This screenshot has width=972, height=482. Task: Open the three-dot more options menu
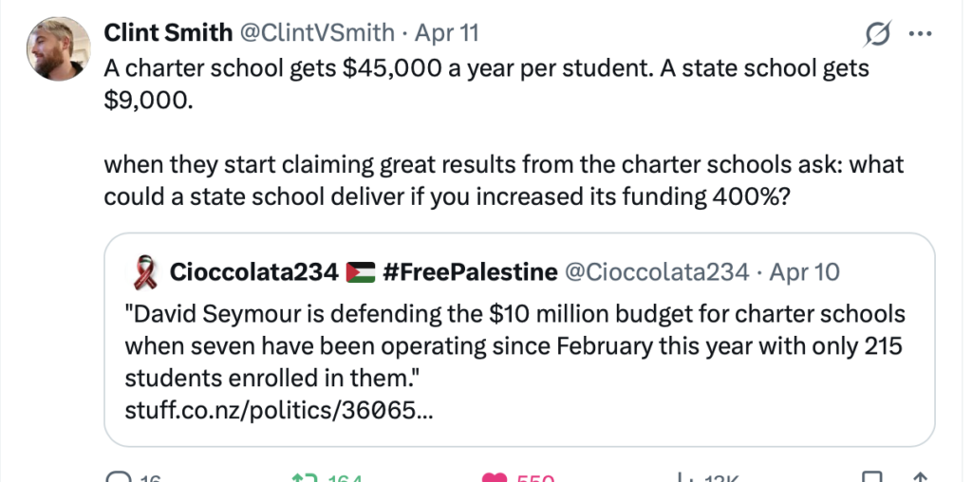pos(921,34)
